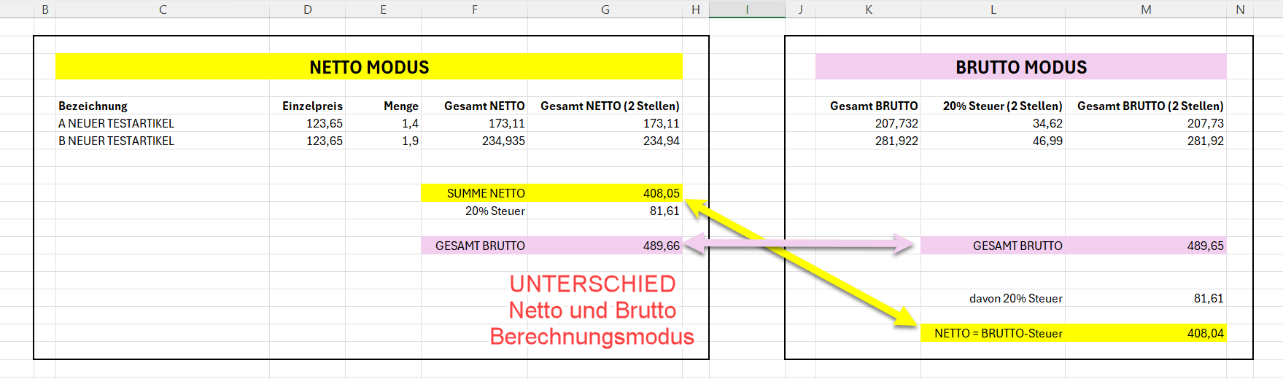Select column header B

[x=45, y=9]
